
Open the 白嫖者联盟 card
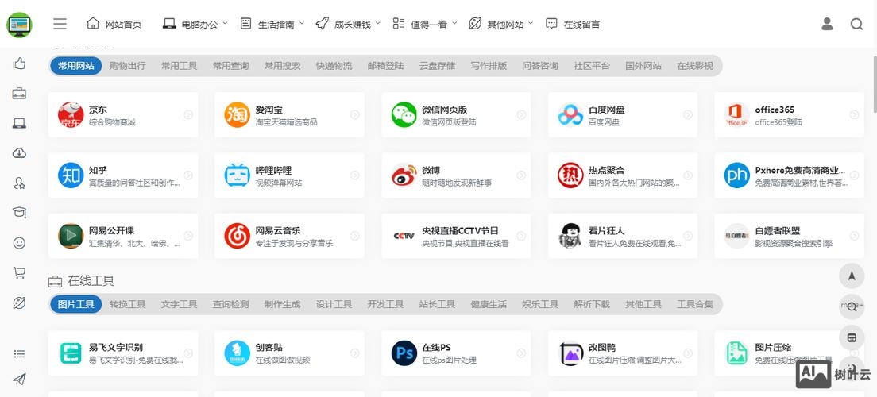point(789,235)
